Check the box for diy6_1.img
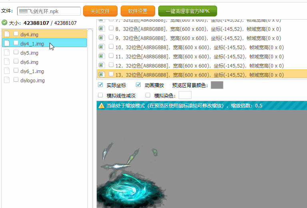 16,71
